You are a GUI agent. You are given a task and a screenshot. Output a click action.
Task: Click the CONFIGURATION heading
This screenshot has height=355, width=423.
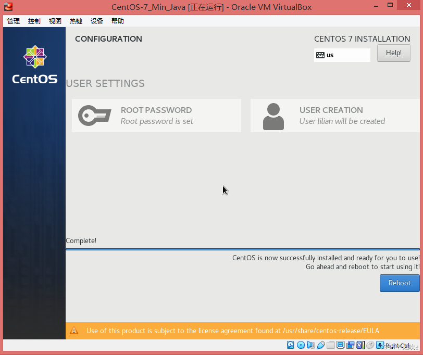point(108,39)
